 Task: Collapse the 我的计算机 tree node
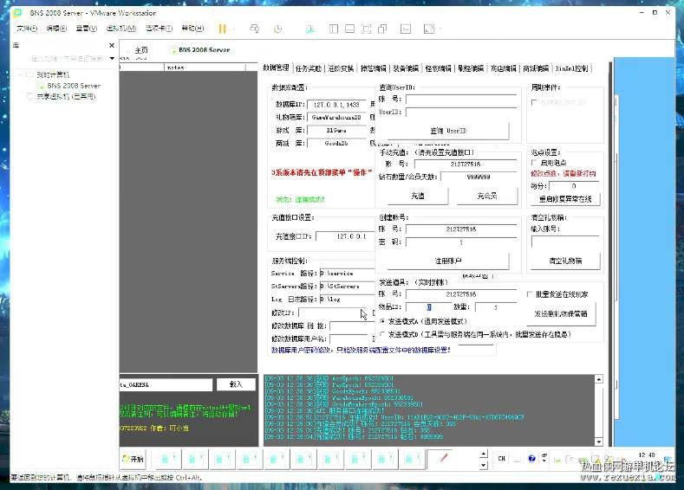pos(20,74)
